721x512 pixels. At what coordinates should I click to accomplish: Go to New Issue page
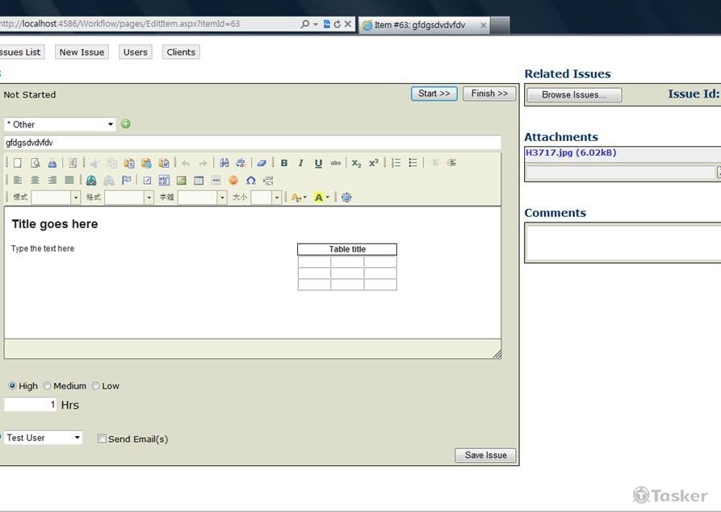pyautogui.click(x=82, y=52)
